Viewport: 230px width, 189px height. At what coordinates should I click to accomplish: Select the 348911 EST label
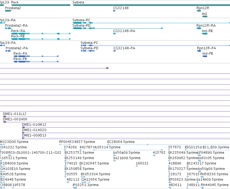tap(193, 185)
